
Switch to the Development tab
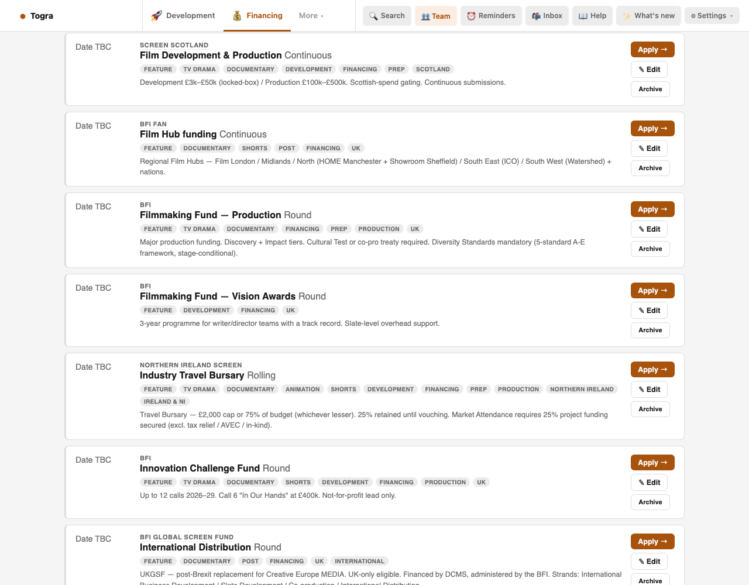coord(183,16)
